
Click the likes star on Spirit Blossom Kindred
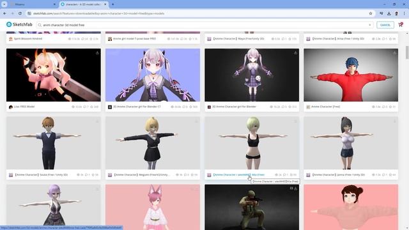pos(91,39)
